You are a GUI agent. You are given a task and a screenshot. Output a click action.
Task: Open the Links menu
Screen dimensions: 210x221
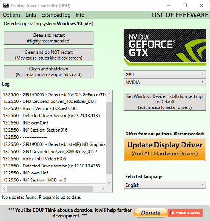pyautogui.click(x=31, y=15)
